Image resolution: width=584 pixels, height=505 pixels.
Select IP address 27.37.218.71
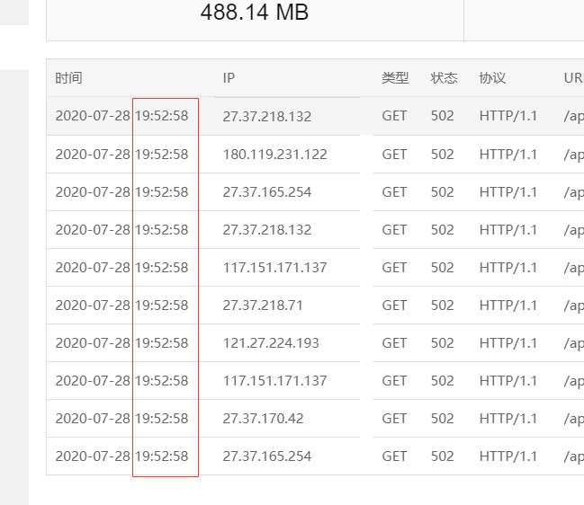[x=263, y=306]
